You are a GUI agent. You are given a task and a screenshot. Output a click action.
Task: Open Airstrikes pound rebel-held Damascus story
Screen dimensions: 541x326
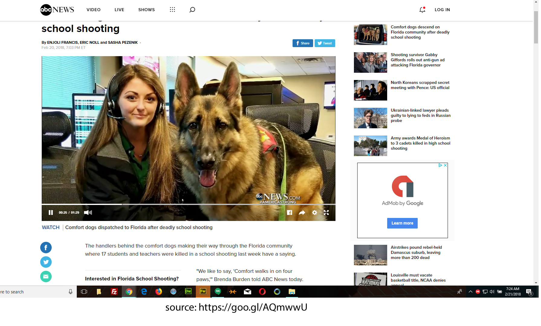(416, 252)
